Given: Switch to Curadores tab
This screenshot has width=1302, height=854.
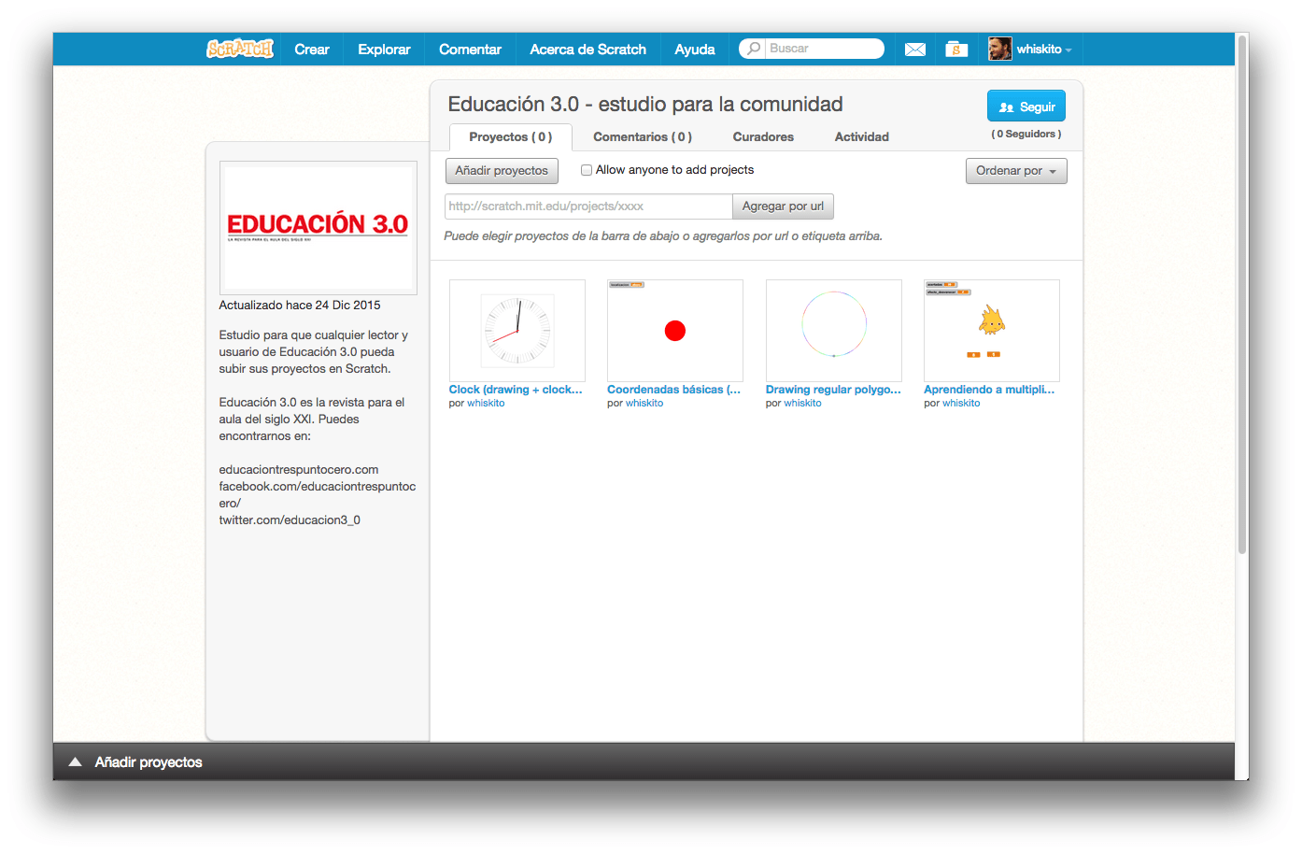Looking at the screenshot, I should (x=763, y=136).
